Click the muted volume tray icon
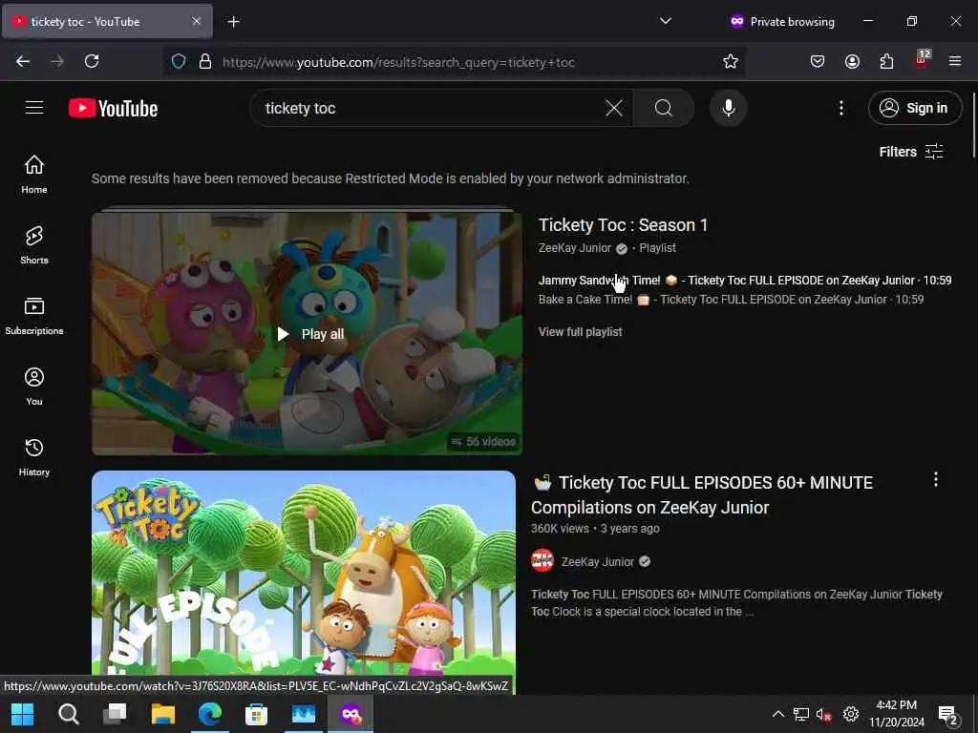This screenshot has width=978, height=733. click(x=823, y=714)
